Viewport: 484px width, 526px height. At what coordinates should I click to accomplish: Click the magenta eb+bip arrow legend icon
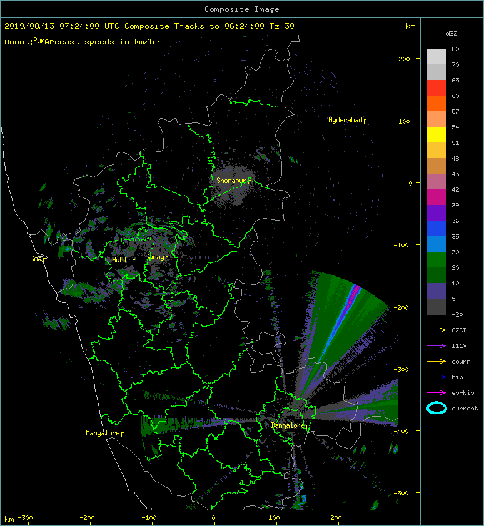436,392
